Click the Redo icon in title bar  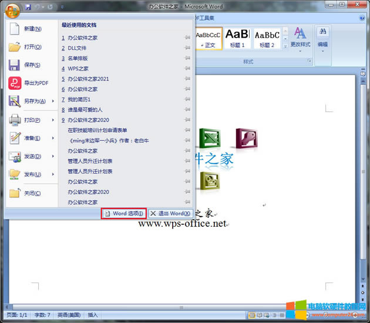click(x=49, y=7)
